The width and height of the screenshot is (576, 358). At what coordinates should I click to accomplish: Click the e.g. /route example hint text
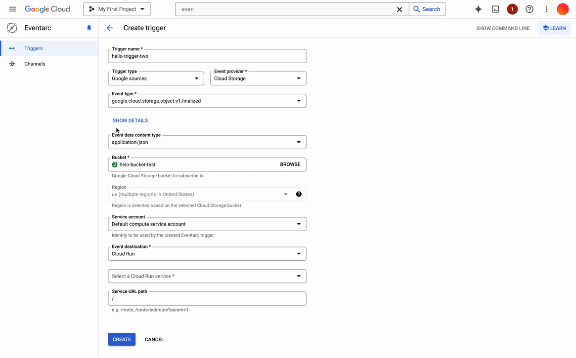pyautogui.click(x=150, y=310)
